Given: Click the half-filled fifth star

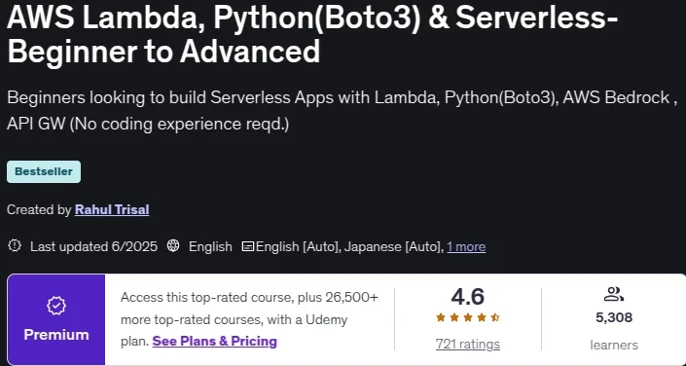Looking at the screenshot, I should tap(495, 318).
